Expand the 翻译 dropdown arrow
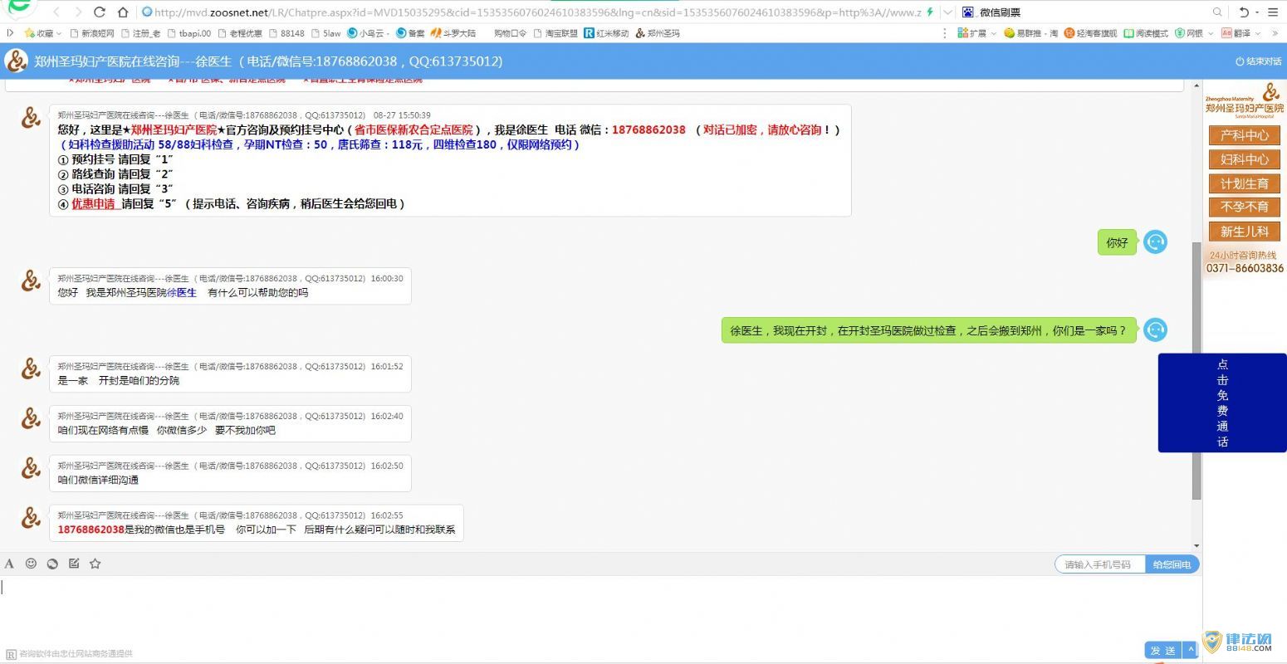1287x664 pixels. click(1258, 34)
